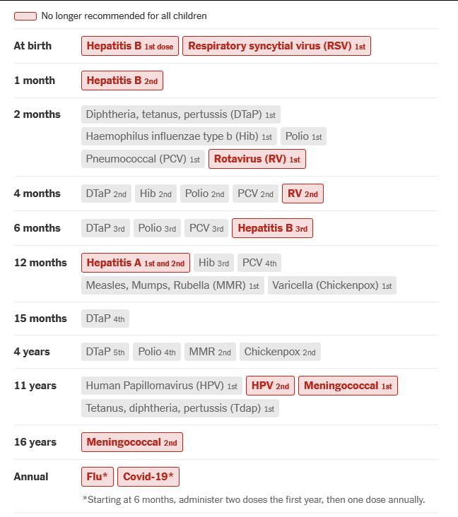Select the Hepatitis A 1st and 2nd tag
This screenshot has width=458, height=517.
click(136, 263)
